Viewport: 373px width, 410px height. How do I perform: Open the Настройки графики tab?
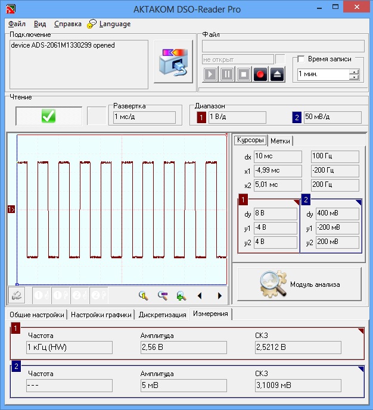click(101, 314)
